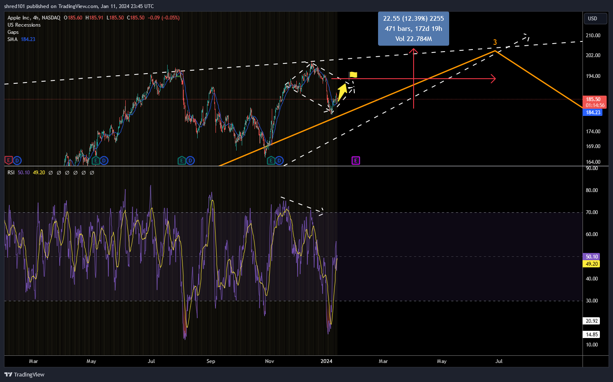The image size is (613, 382).
Task: Click the blue 184.23 SMA price tag
Action: click(x=593, y=113)
